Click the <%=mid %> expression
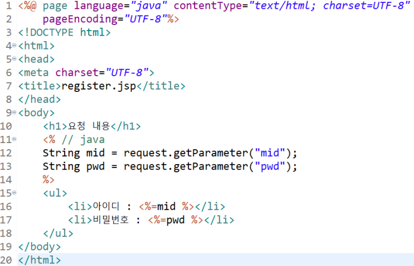The height and width of the screenshot is (266, 414). coord(167,206)
